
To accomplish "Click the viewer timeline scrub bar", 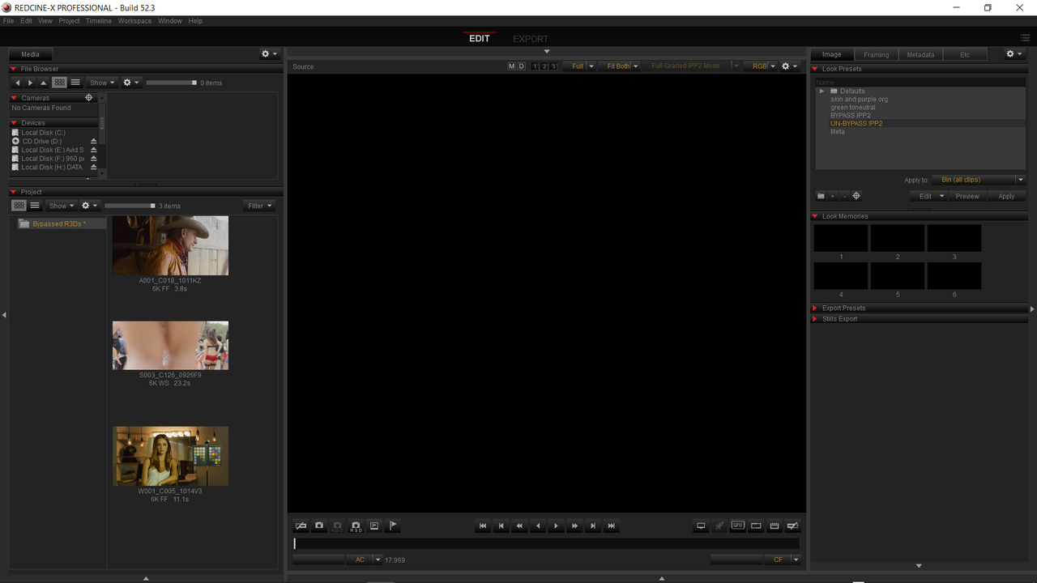I will 547,544.
